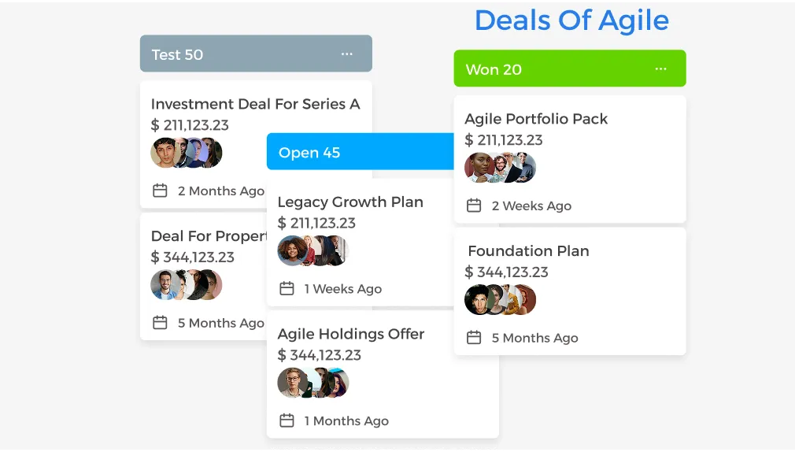The width and height of the screenshot is (795, 452).
Task: Click the avatar group on Investment Deal card
Action: 187,153
